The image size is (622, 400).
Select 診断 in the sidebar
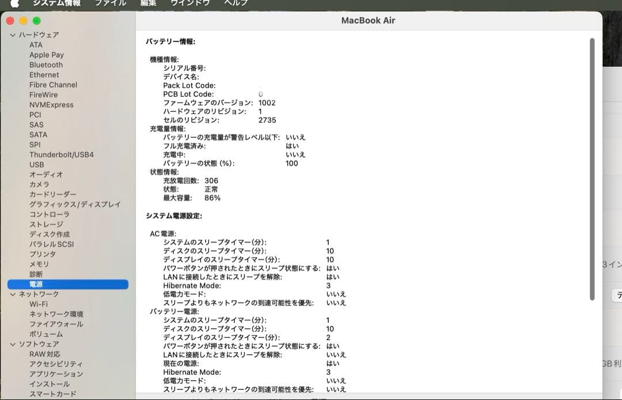(36, 274)
